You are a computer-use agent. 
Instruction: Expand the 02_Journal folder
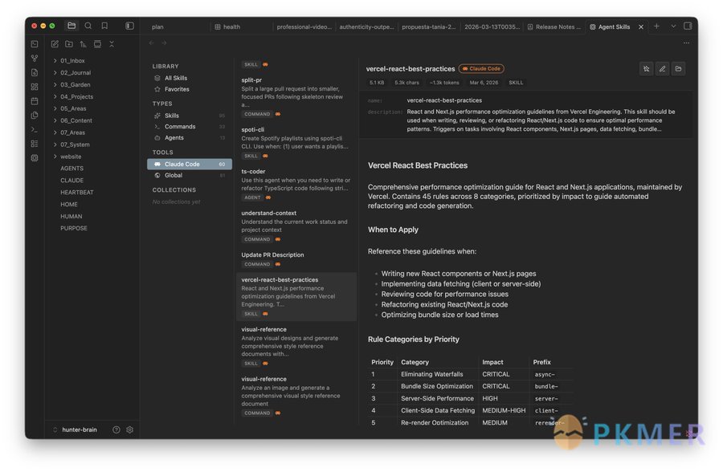[x=76, y=72]
